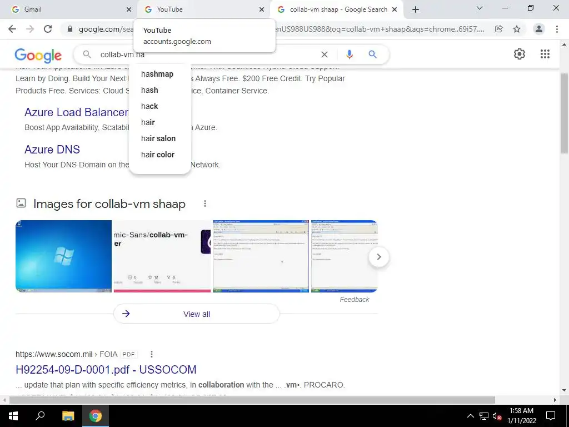Submit search with blue magnifier icon
The height and width of the screenshot is (427, 569).
[372, 54]
